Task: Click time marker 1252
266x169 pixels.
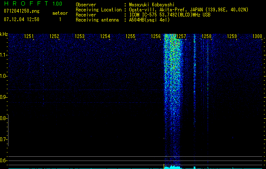Action: tap(54, 36)
